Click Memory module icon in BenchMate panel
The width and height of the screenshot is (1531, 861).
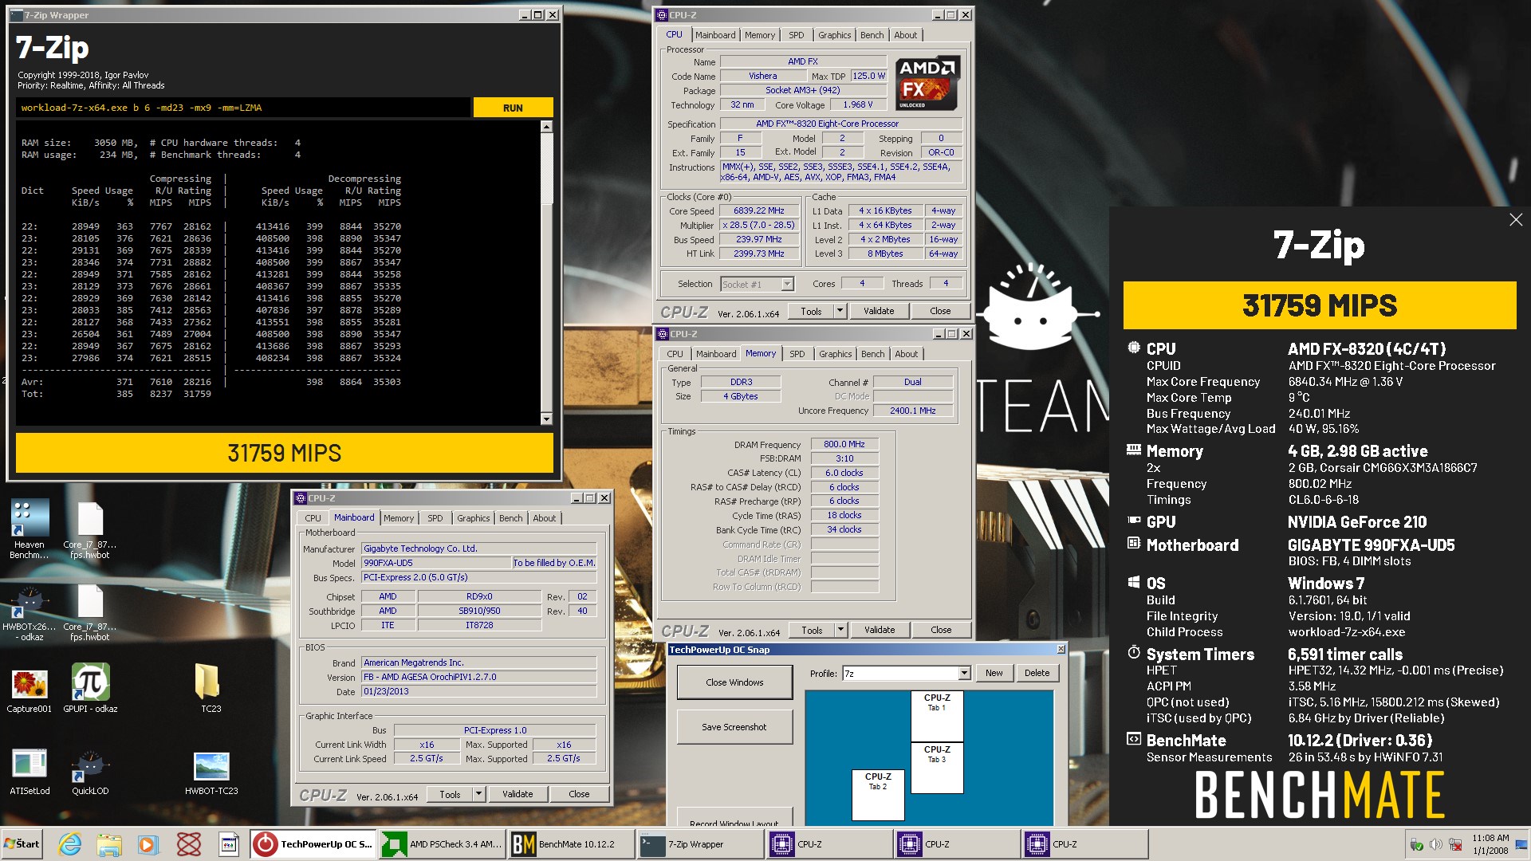pyautogui.click(x=1134, y=450)
